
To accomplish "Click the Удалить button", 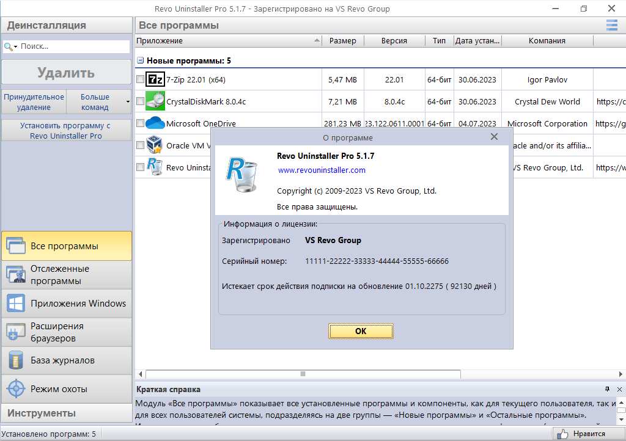I will (x=66, y=73).
